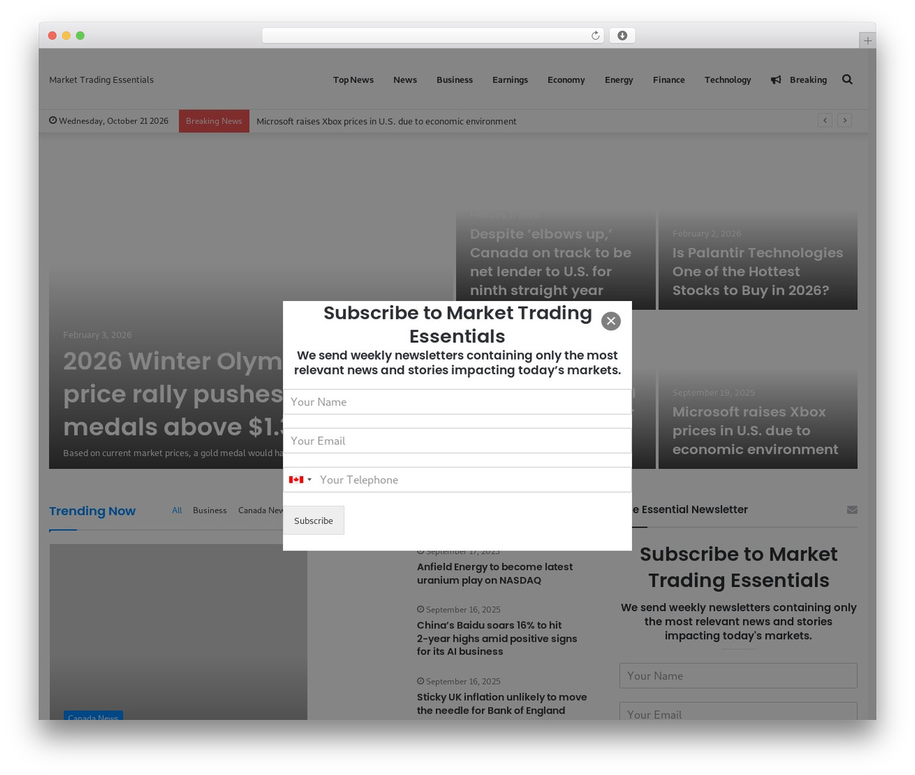Screen dimensions: 915x775
Task: Focus the popup Your Name field
Action: click(457, 402)
